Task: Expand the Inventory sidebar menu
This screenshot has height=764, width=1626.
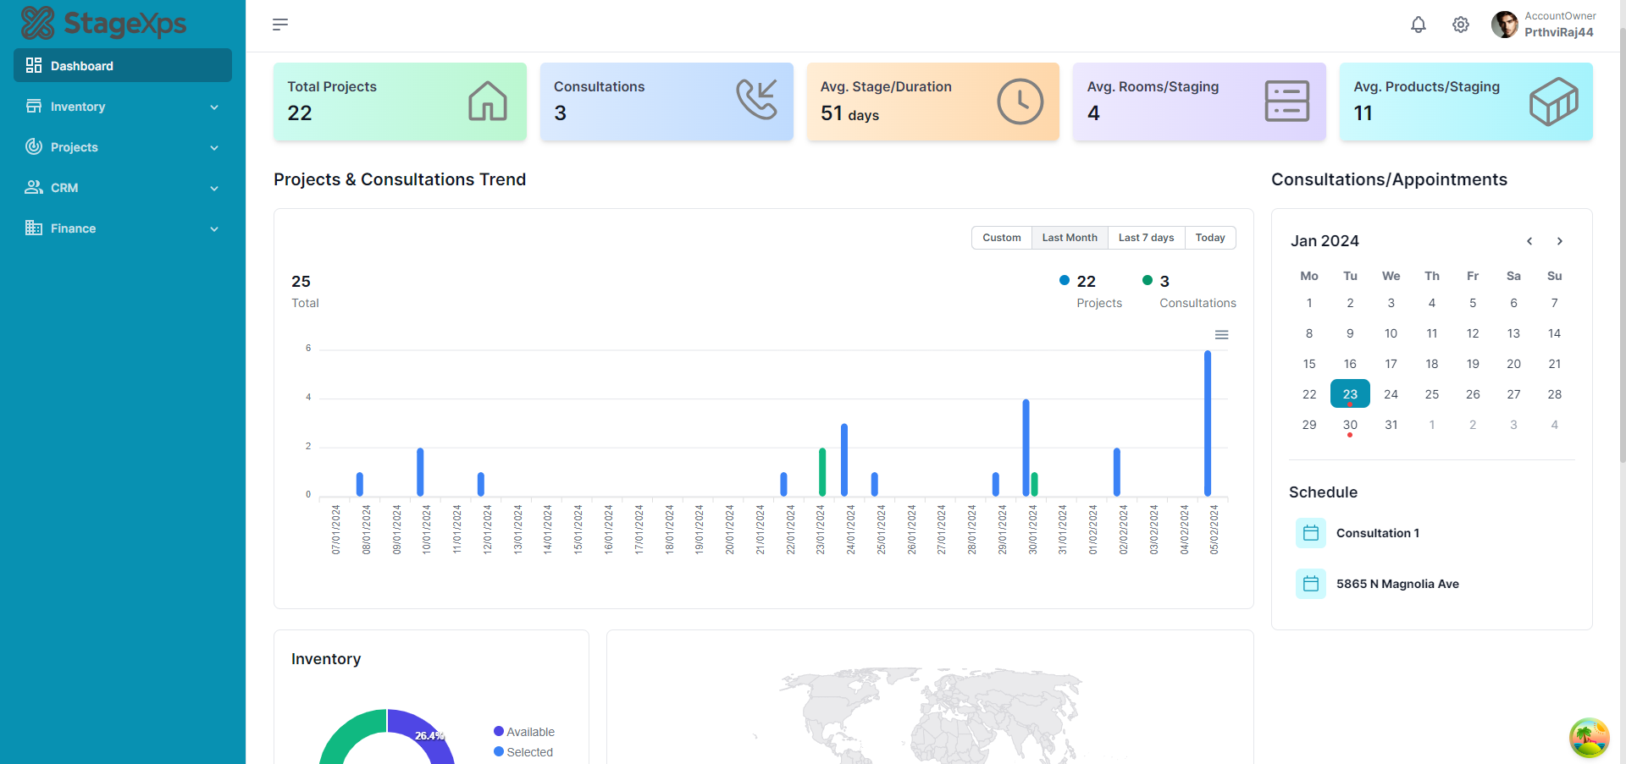Action: pyautogui.click(x=123, y=107)
